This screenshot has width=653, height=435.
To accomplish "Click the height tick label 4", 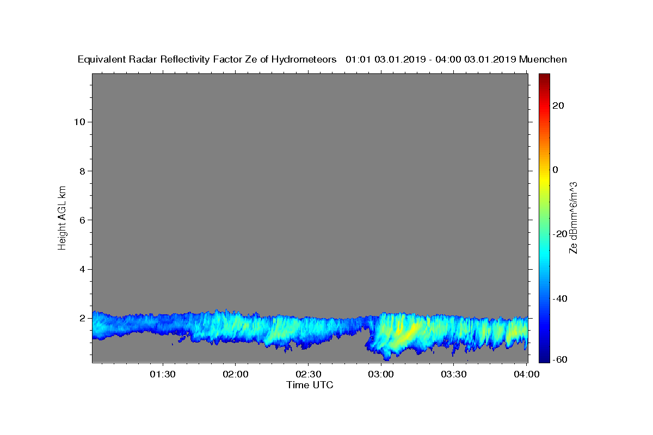I will pyautogui.click(x=82, y=269).
